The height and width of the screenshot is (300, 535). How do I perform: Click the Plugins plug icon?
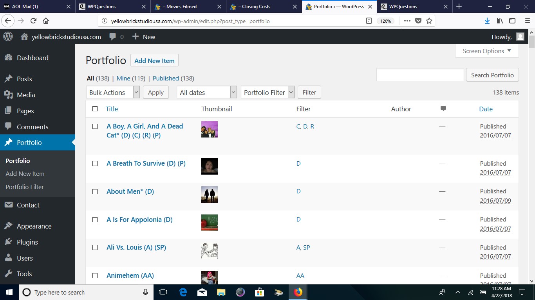pyautogui.click(x=8, y=242)
